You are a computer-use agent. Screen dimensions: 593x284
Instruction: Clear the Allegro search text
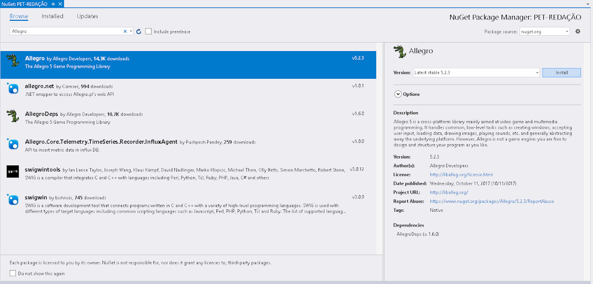125,32
